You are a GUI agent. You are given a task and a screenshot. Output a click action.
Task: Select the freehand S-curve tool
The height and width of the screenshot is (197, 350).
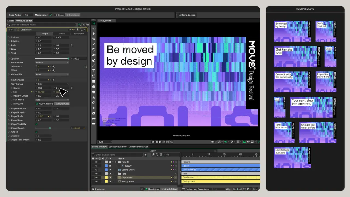click(x=94, y=50)
